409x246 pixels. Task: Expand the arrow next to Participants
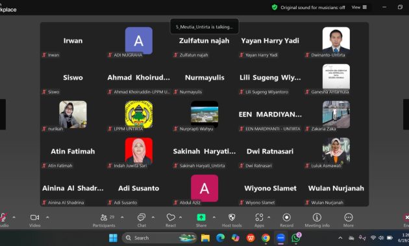tap(122, 217)
